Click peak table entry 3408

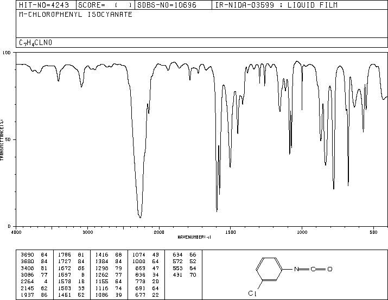27,268
